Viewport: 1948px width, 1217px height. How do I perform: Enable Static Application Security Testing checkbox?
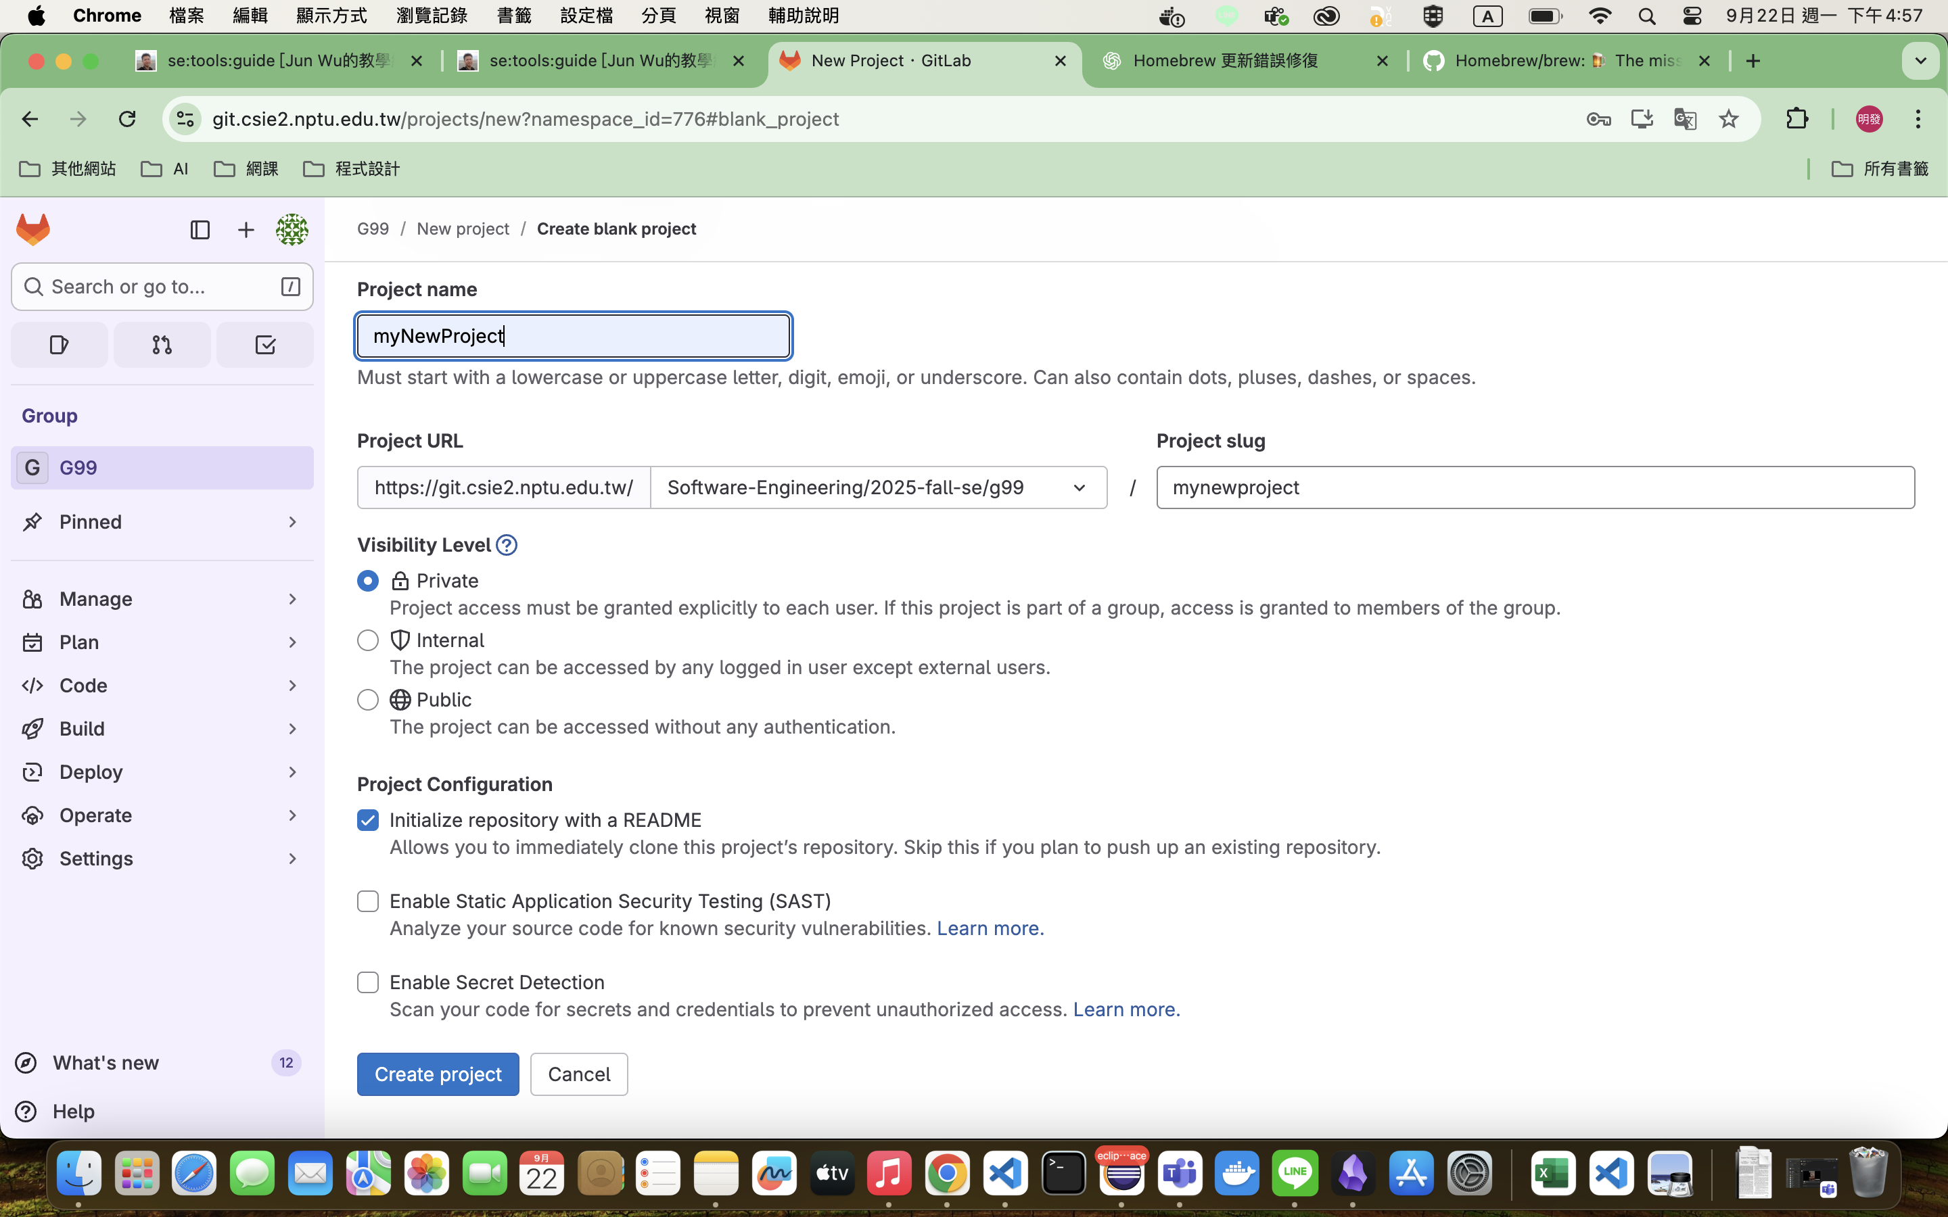click(368, 901)
